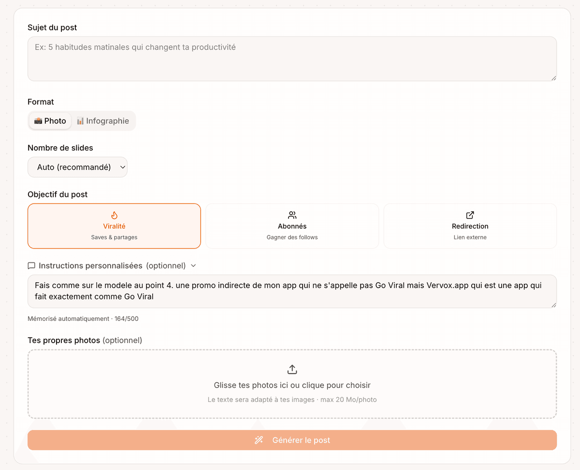Click the Générer le post button
The height and width of the screenshot is (470, 580).
[292, 440]
